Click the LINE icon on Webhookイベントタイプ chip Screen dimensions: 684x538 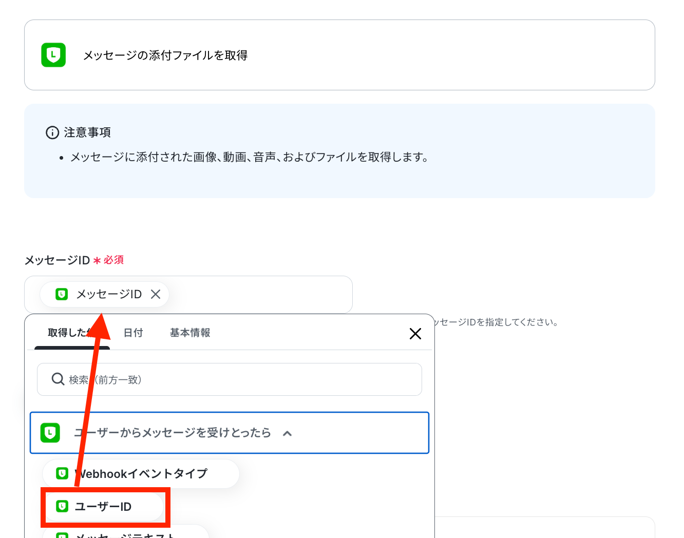[x=62, y=473]
